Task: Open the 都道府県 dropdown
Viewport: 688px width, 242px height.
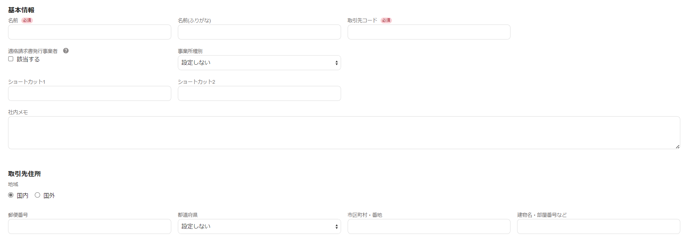Action: point(259,226)
